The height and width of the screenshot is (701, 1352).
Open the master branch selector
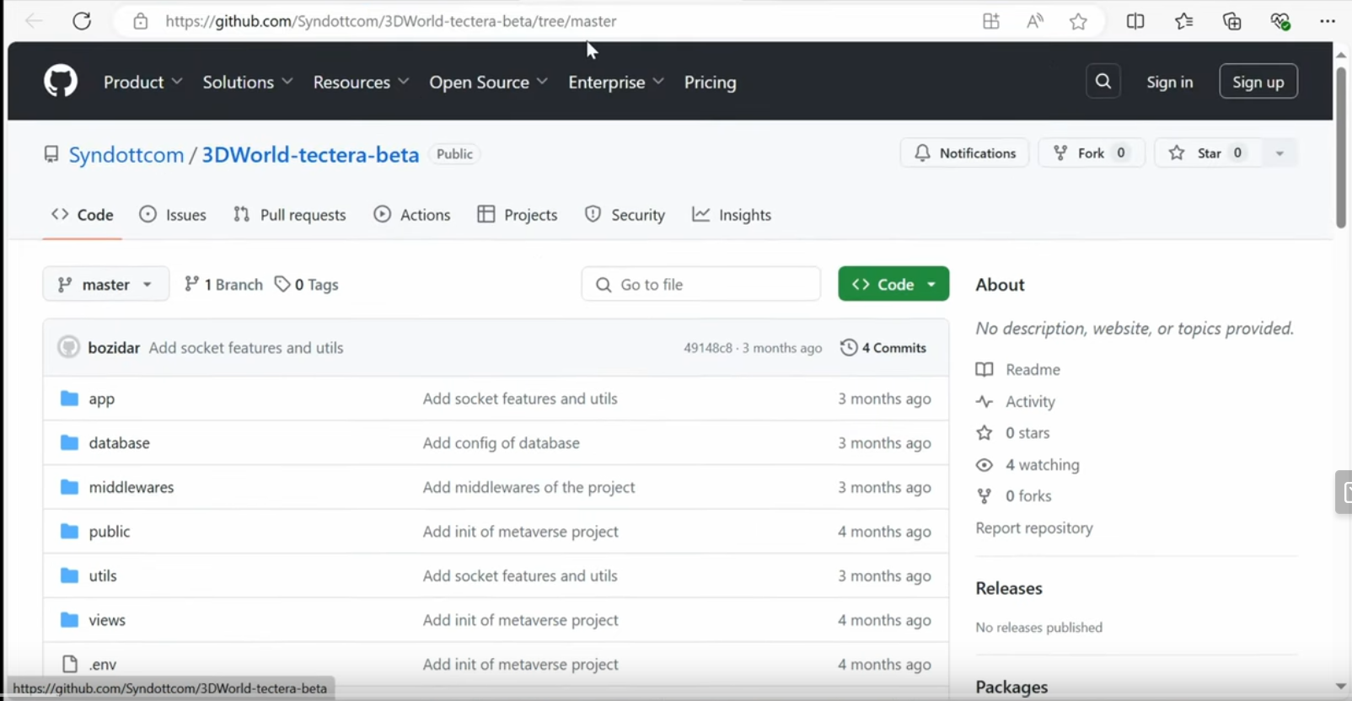click(105, 284)
